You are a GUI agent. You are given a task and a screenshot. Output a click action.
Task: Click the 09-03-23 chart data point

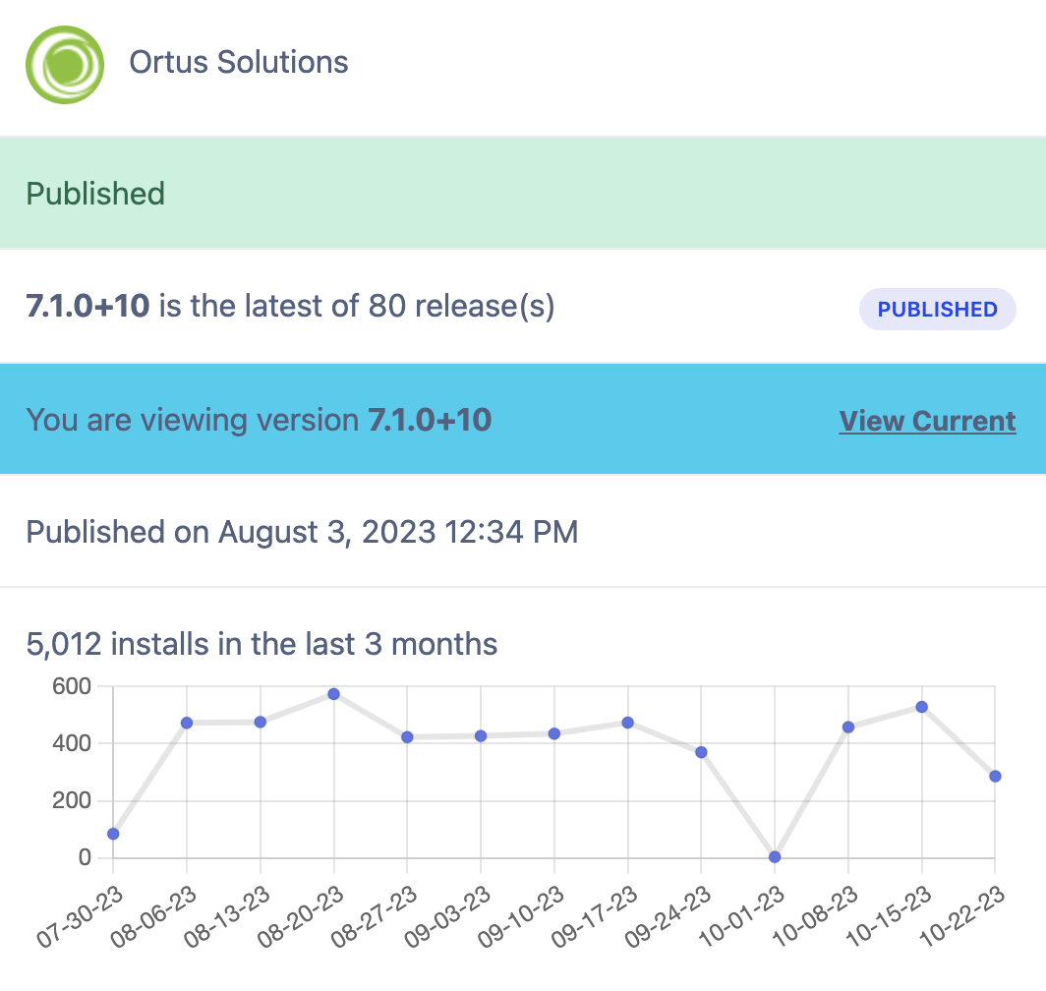[481, 735]
